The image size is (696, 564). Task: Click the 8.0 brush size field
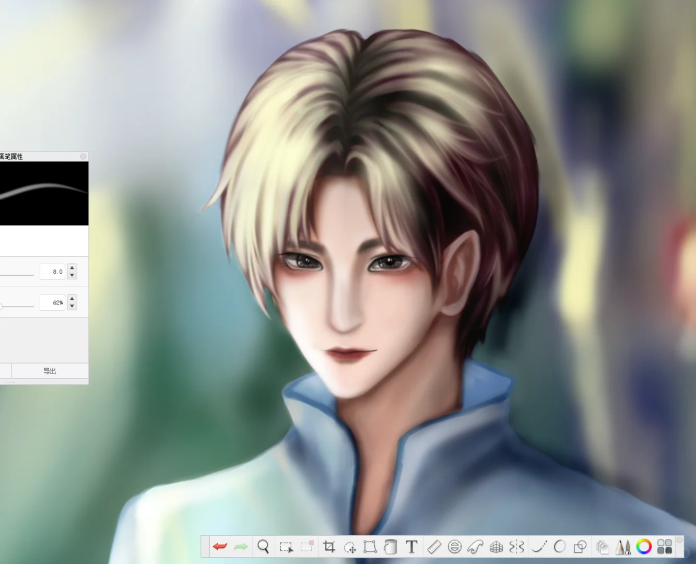52,272
